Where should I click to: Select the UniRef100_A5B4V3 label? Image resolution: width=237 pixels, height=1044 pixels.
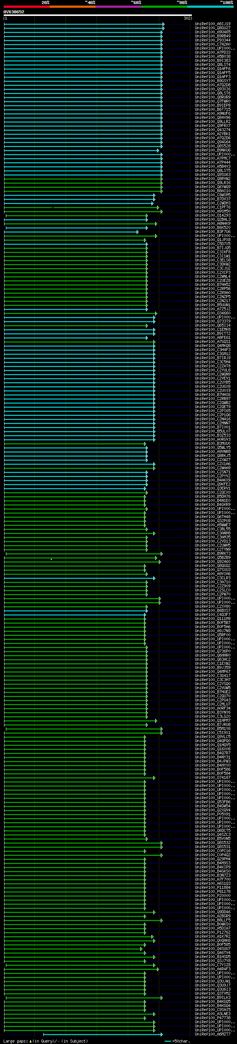tap(213, 167)
